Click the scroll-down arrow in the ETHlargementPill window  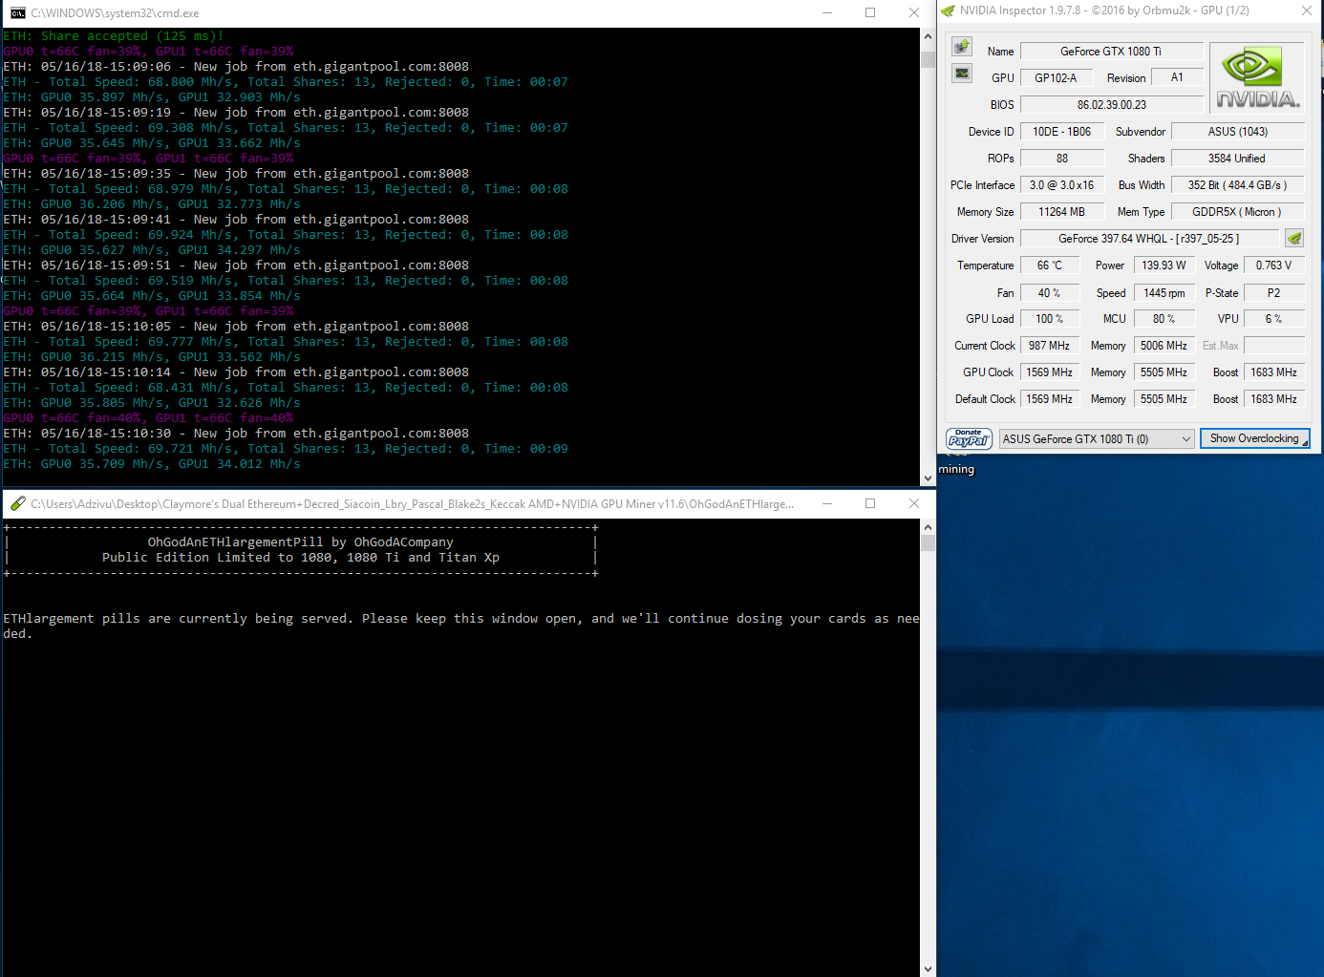coord(928,968)
